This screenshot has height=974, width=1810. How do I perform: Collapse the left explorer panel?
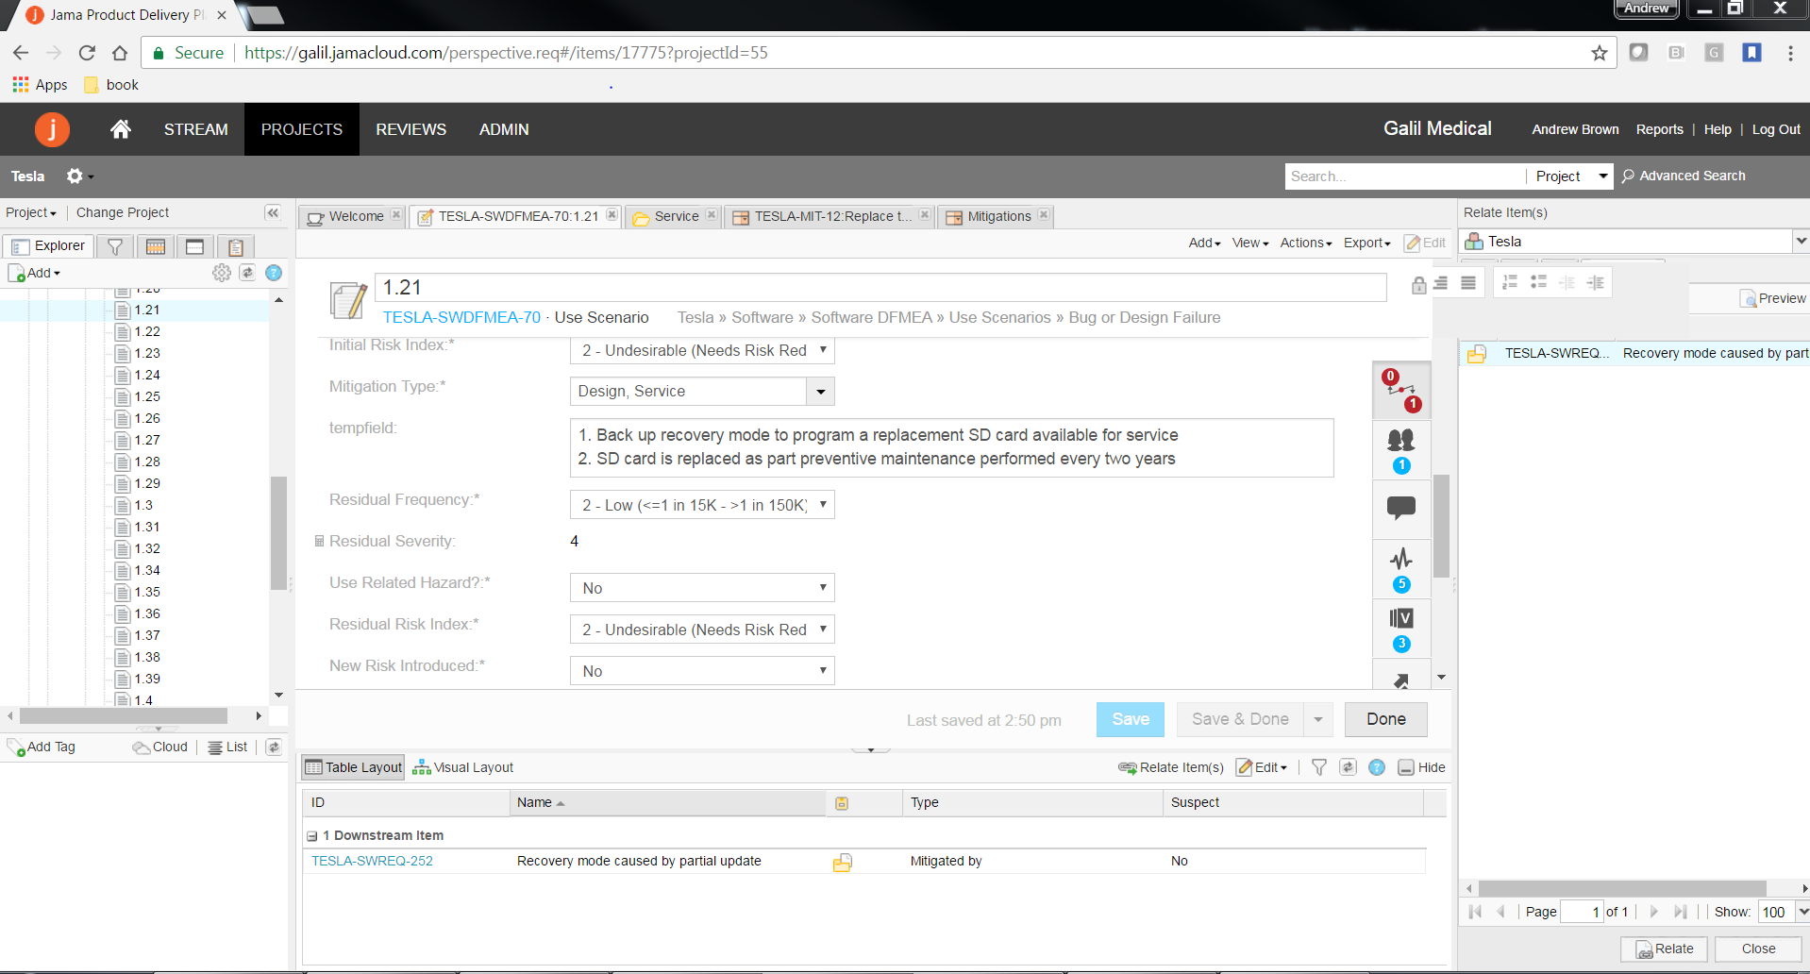coord(273,212)
